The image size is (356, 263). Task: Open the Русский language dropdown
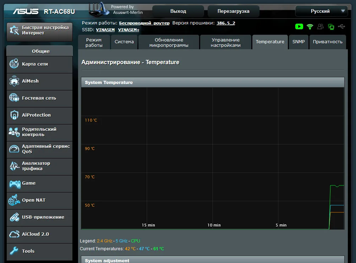[321, 11]
